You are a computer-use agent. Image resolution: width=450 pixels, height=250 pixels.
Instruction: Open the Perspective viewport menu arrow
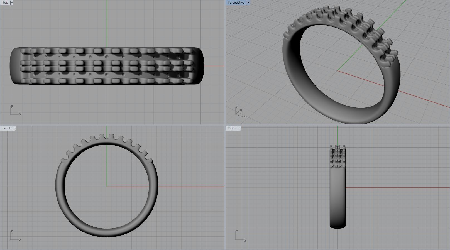[248, 3]
